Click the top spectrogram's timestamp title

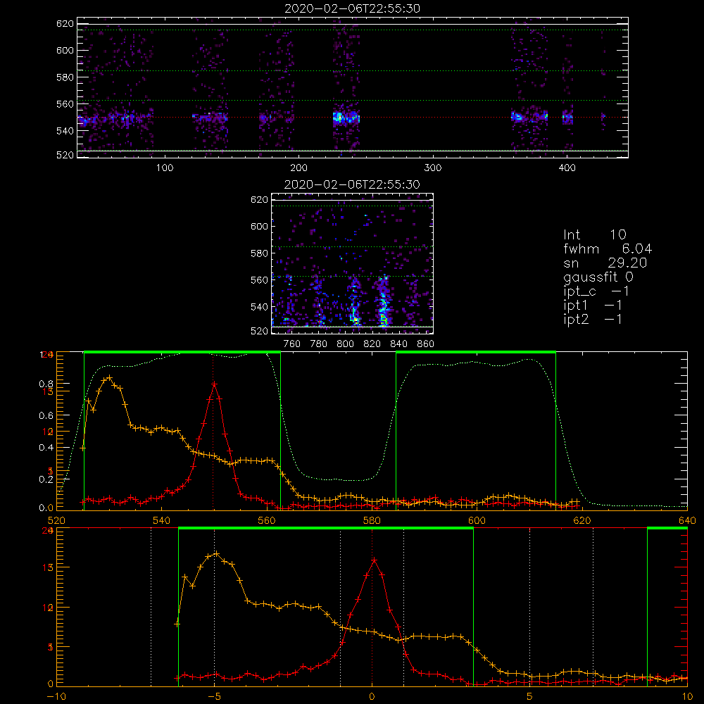point(352,8)
